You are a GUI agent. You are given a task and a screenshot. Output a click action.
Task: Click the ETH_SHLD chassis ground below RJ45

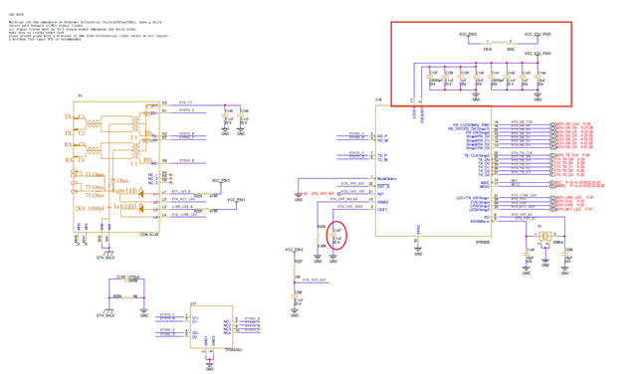point(106,255)
